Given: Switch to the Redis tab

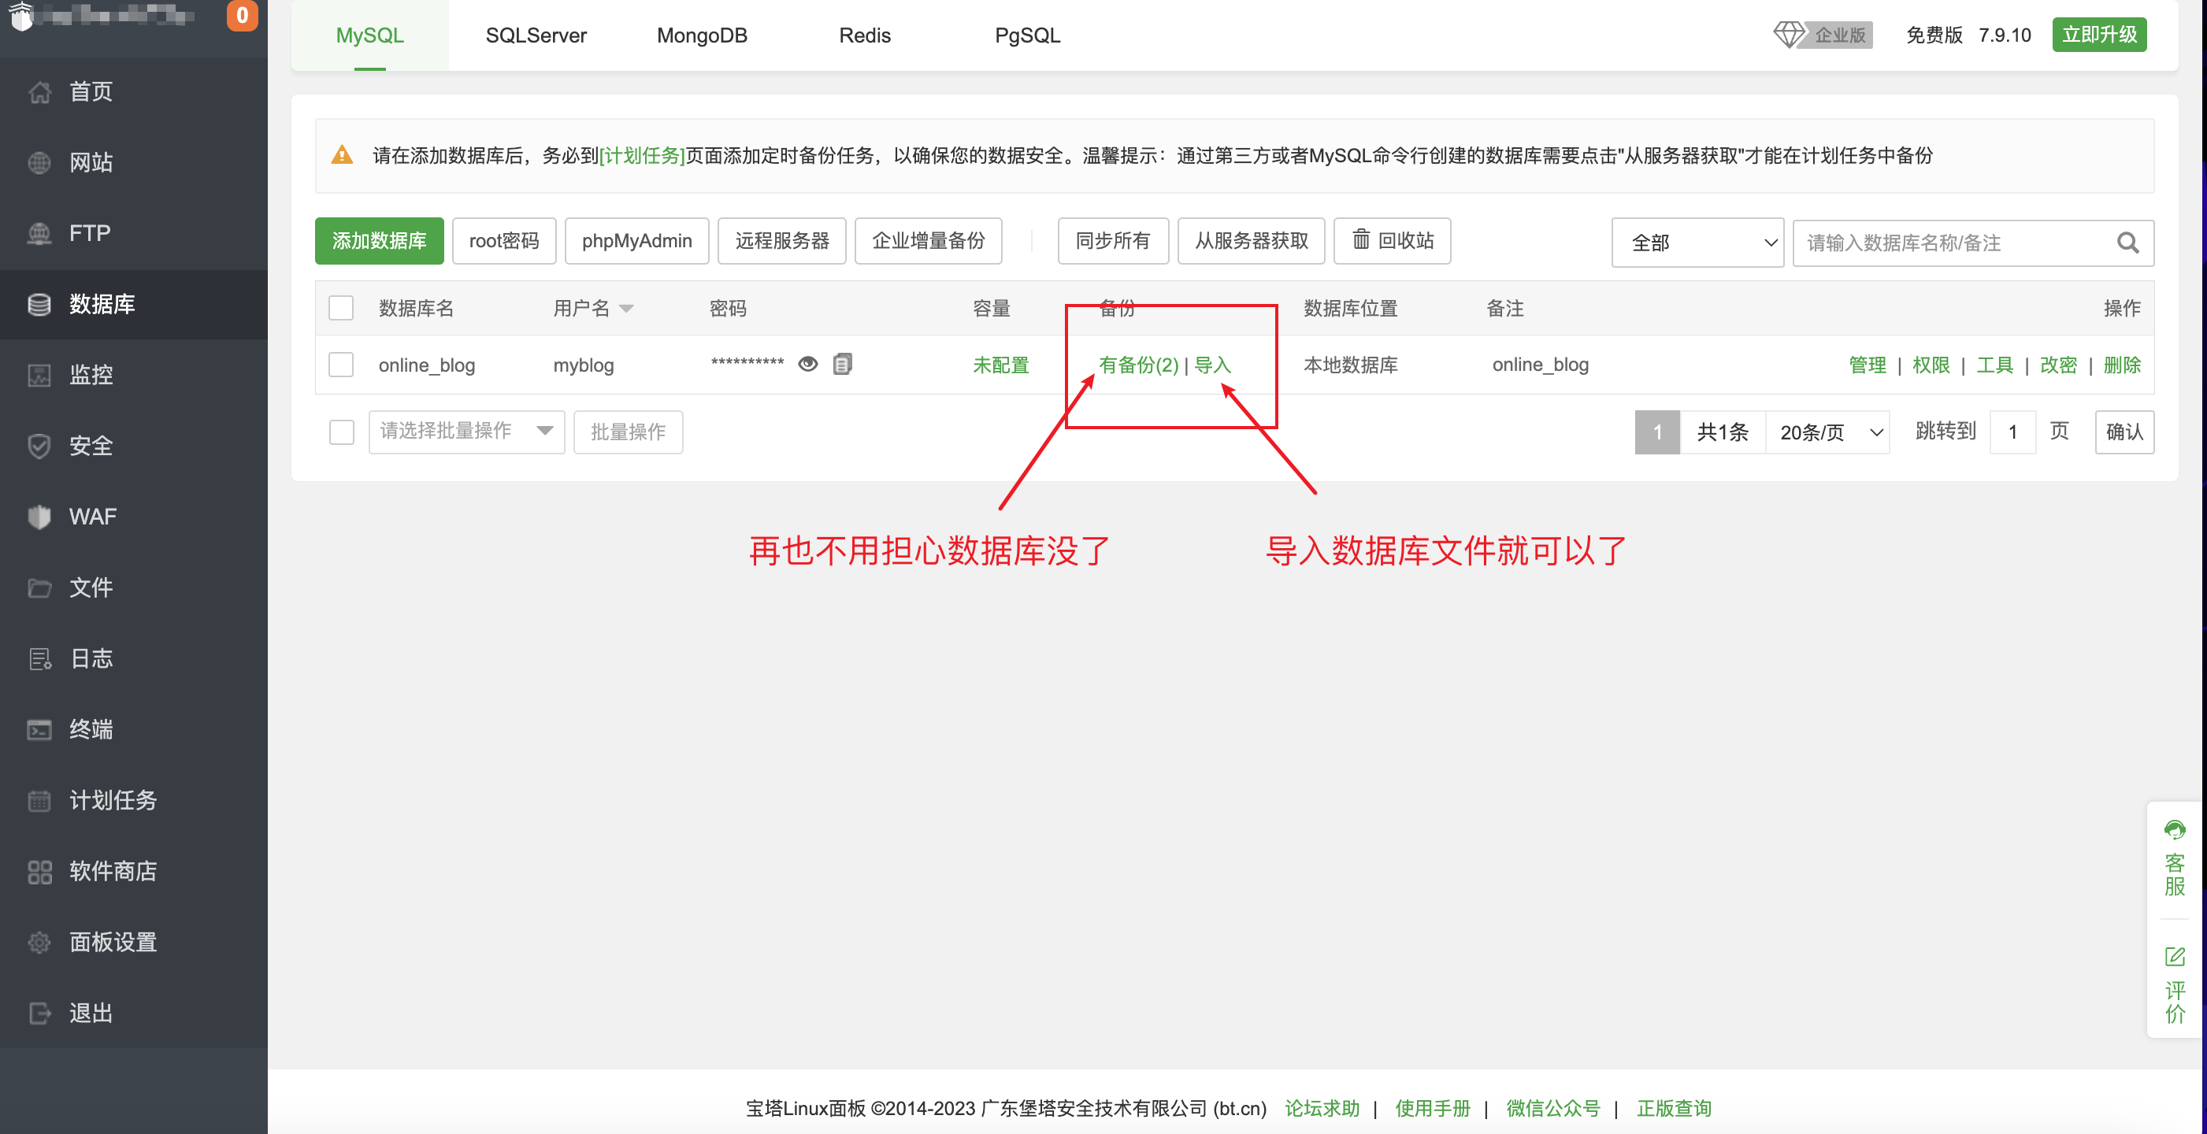Looking at the screenshot, I should click(866, 35).
